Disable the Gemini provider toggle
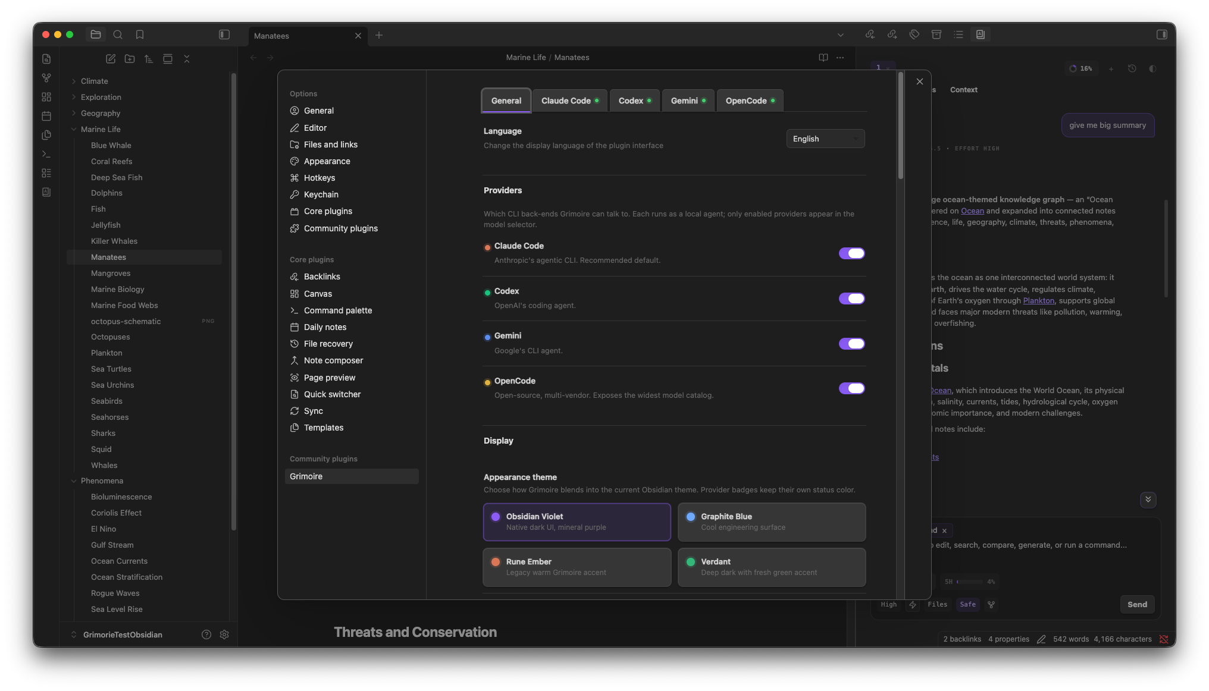The width and height of the screenshot is (1209, 691). (x=852, y=344)
